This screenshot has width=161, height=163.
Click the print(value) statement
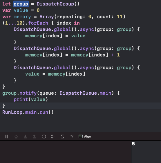[31, 100]
